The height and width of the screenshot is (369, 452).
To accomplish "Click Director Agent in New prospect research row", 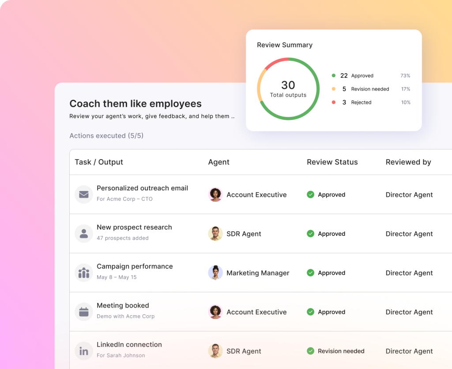I will pos(409,234).
